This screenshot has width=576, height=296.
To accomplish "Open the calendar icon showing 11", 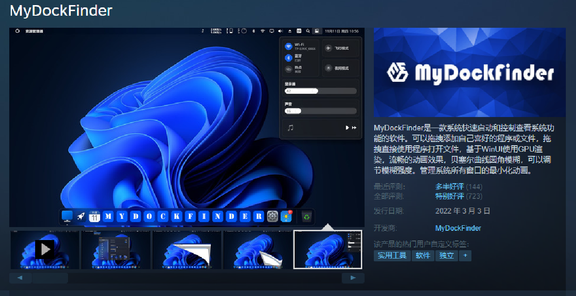I will pyautogui.click(x=94, y=216).
